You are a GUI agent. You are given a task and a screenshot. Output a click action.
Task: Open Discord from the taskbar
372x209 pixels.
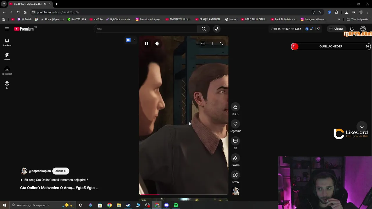[166, 205]
